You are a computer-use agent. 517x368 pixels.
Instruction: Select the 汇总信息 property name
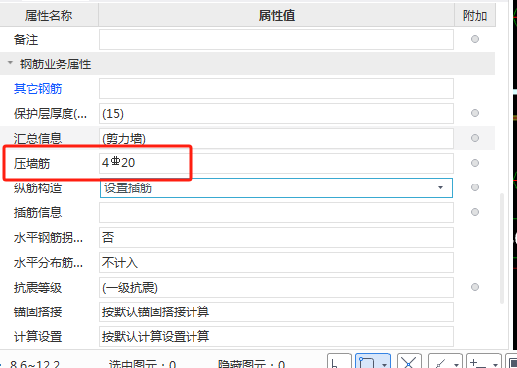(38, 139)
